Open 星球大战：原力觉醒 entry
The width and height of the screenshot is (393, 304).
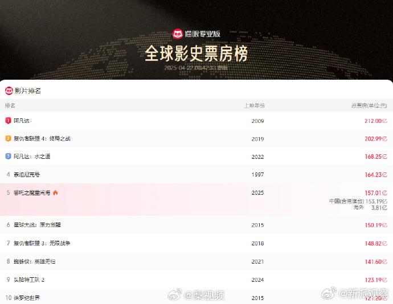pyautogui.click(x=37, y=225)
